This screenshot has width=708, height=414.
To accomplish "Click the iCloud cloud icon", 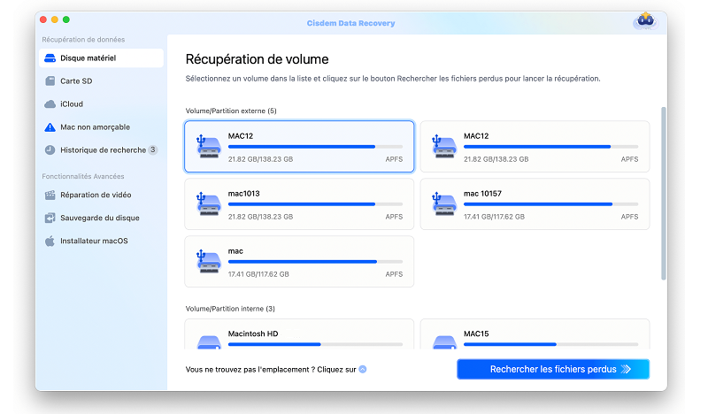I will point(50,104).
